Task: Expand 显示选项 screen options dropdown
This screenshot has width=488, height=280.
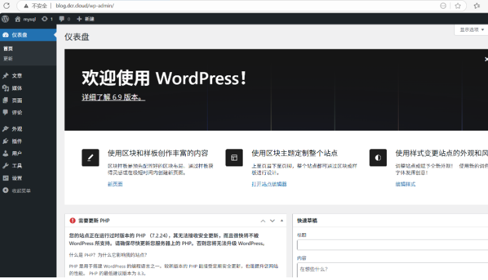Action: (x=471, y=30)
